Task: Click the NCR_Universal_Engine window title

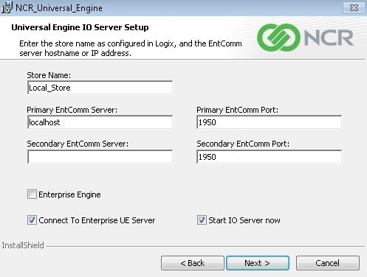Action: tap(59, 8)
